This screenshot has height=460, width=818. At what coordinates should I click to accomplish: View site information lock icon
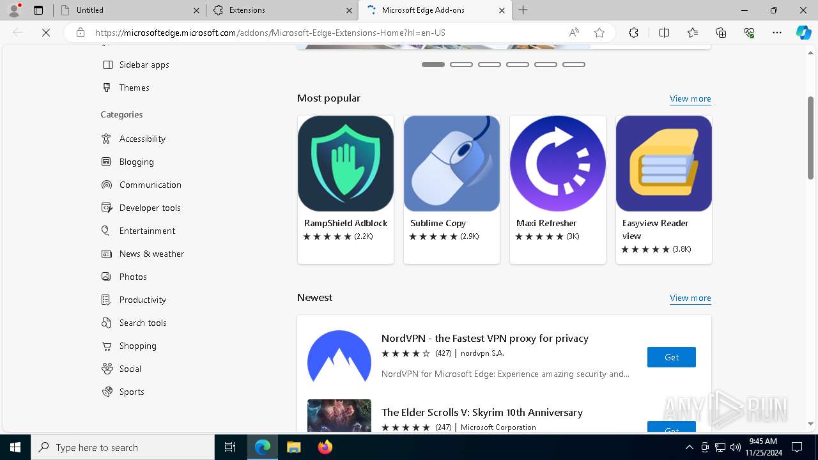coord(80,33)
